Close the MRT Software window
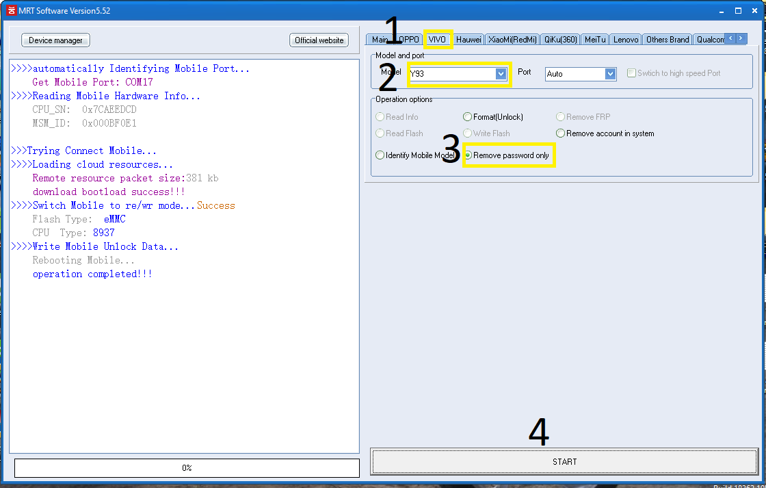This screenshot has width=766, height=488. (755, 11)
